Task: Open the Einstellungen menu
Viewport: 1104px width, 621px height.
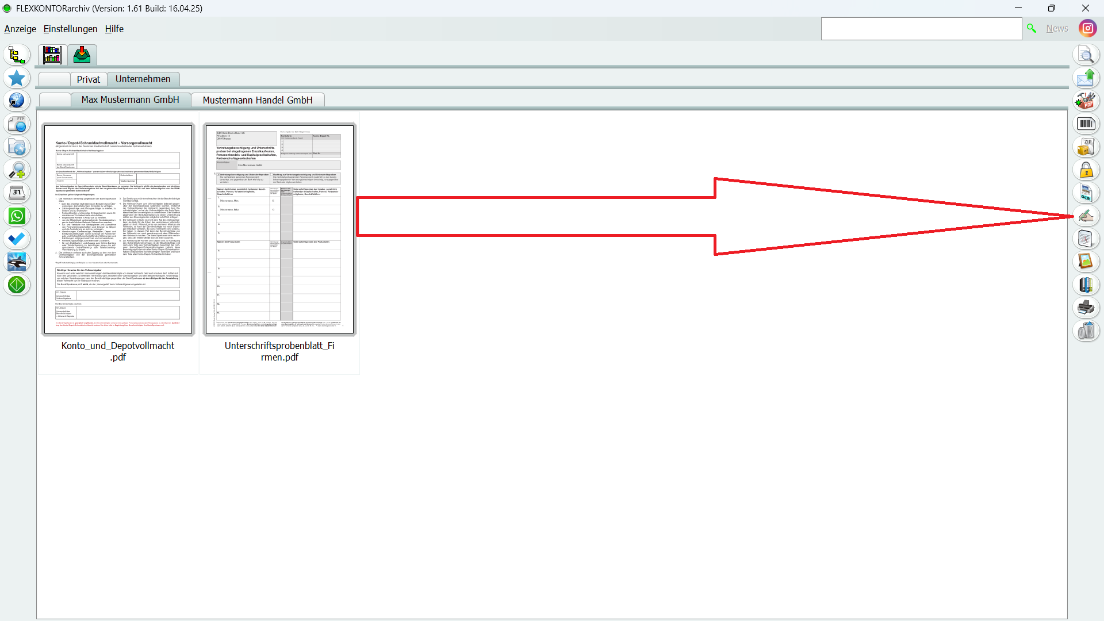Action: tap(70, 29)
